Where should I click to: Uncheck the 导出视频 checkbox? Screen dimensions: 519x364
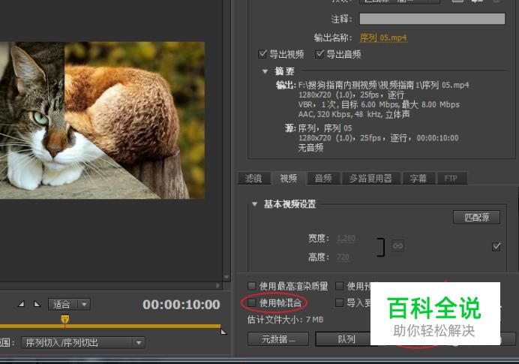262,54
